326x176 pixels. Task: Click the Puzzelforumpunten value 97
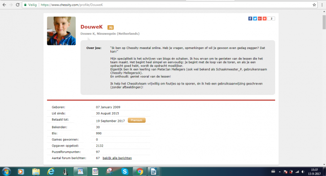pyautogui.click(x=98, y=152)
